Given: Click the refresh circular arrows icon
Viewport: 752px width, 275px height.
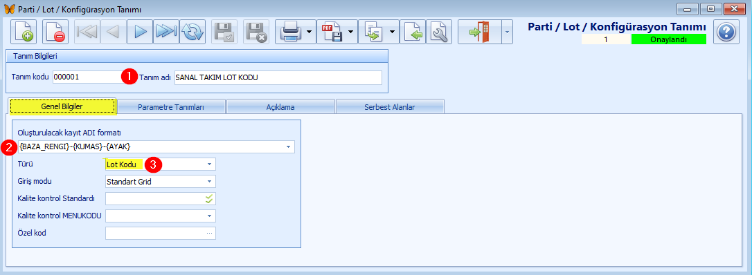Looking at the screenshot, I should (193, 32).
